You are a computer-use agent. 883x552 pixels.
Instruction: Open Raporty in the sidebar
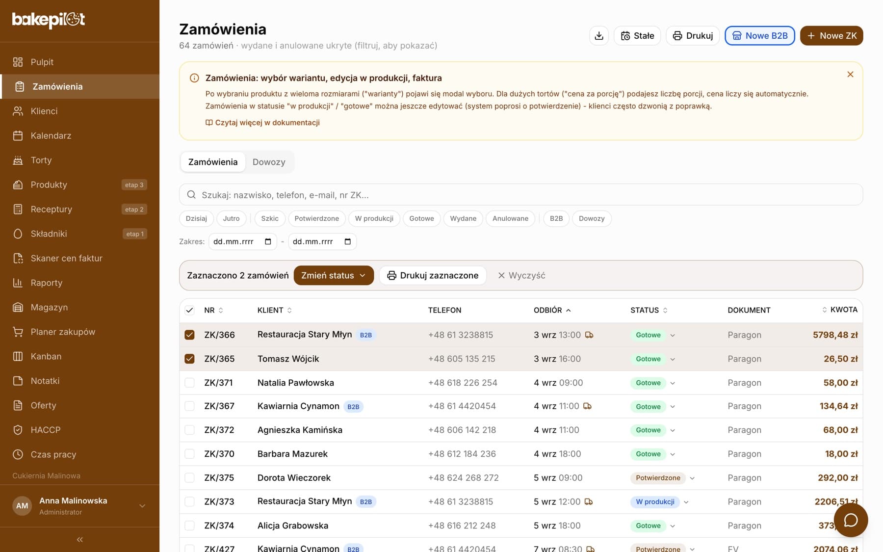pyautogui.click(x=79, y=283)
